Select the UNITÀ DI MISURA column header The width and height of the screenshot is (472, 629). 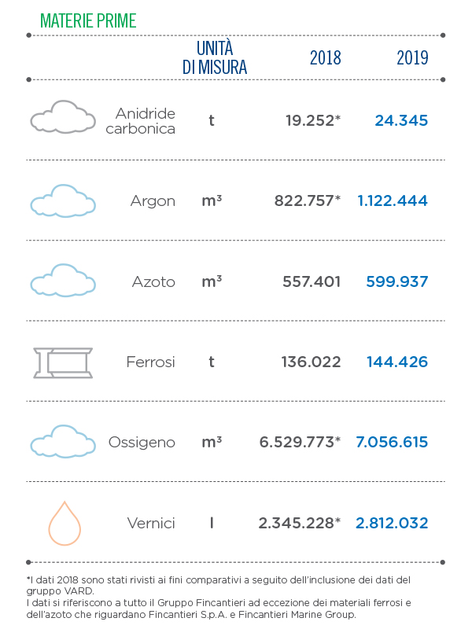(x=215, y=57)
